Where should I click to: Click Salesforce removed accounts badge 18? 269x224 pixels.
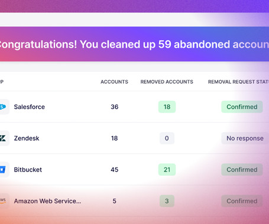pyautogui.click(x=167, y=107)
